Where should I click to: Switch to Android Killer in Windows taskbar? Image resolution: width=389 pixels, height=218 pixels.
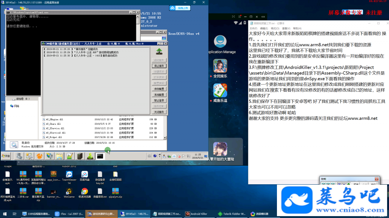(196, 214)
